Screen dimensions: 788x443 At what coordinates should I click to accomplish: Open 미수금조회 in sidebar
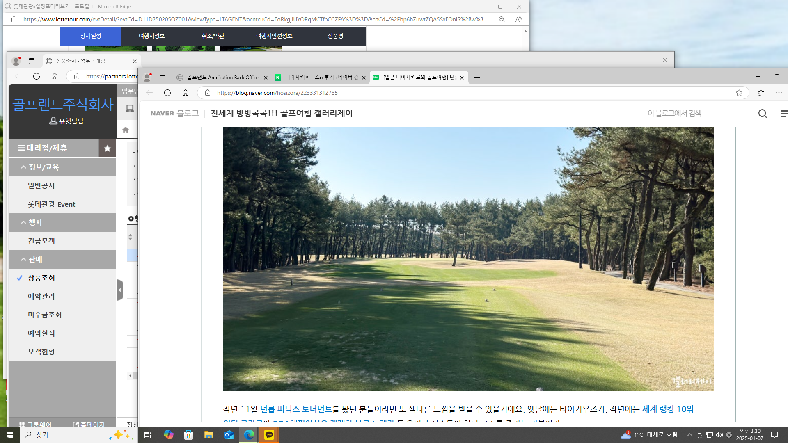coord(62,315)
